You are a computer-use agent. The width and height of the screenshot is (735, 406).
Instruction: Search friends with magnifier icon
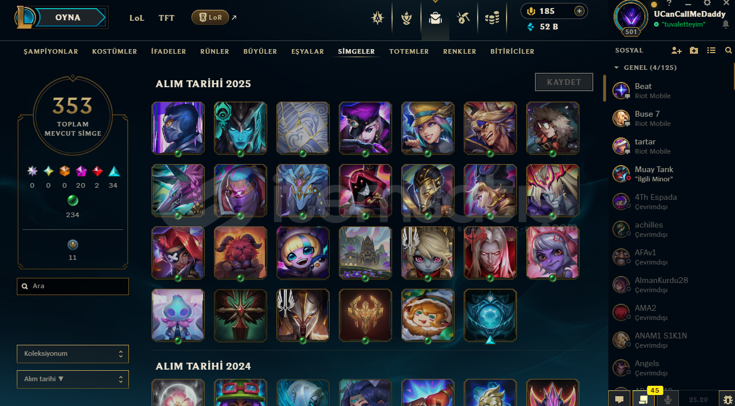[729, 51]
